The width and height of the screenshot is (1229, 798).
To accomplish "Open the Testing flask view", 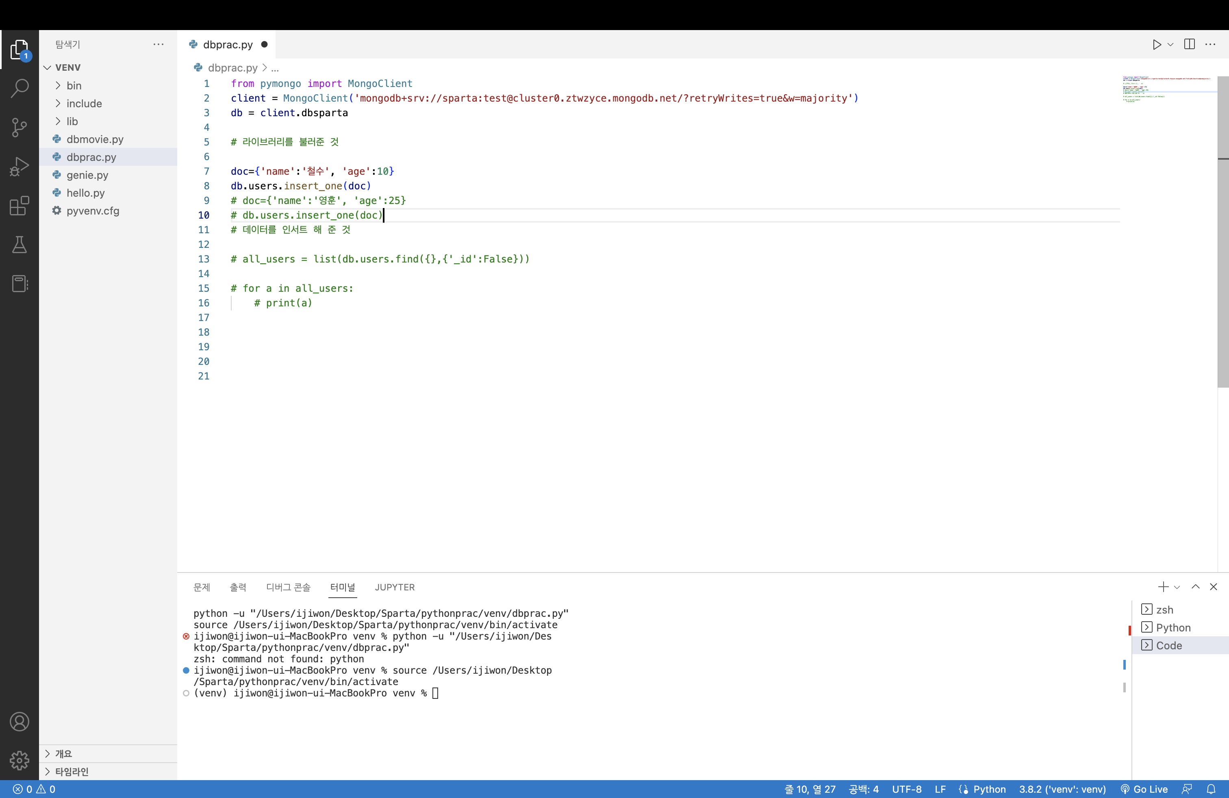I will tap(20, 245).
